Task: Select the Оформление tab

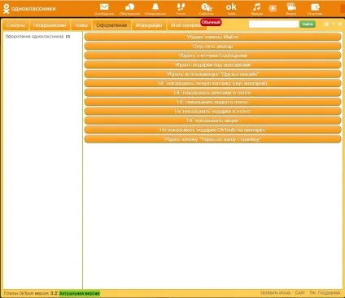Action: pyautogui.click(x=111, y=25)
